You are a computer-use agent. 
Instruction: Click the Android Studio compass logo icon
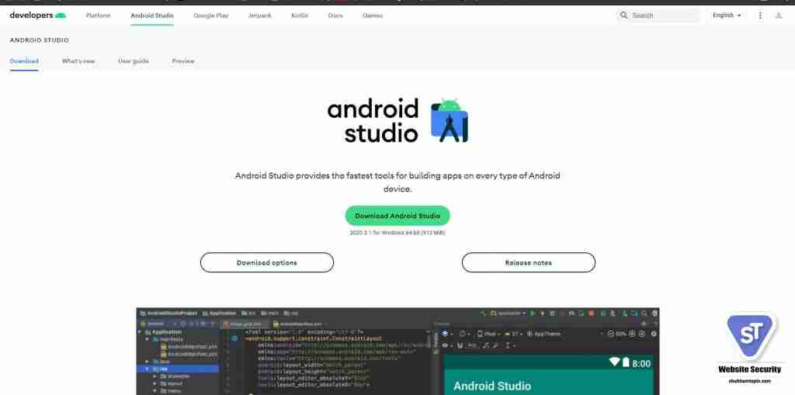450,120
